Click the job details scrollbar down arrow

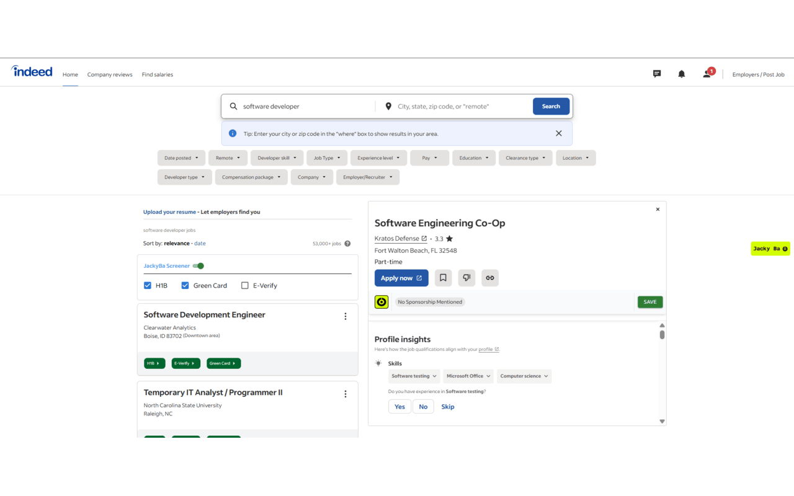point(662,422)
